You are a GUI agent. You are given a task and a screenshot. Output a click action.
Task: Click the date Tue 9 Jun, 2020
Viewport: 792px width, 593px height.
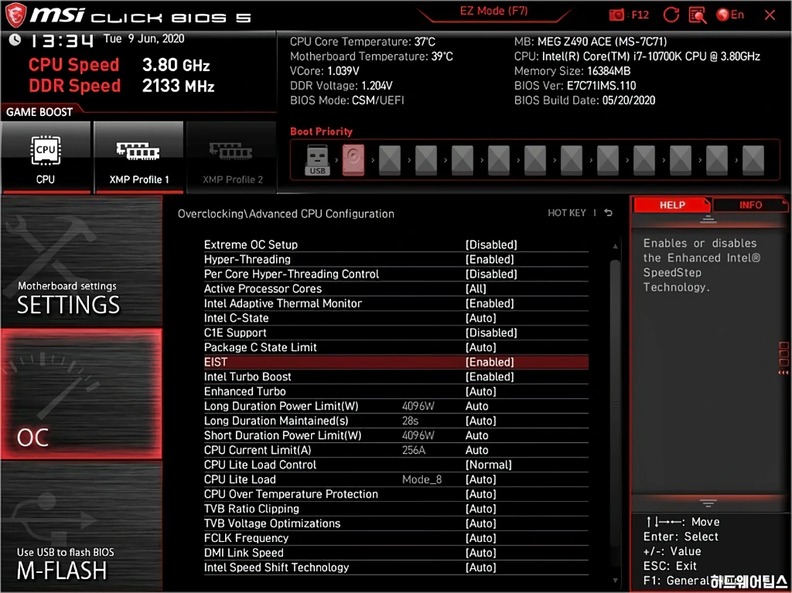coord(144,39)
